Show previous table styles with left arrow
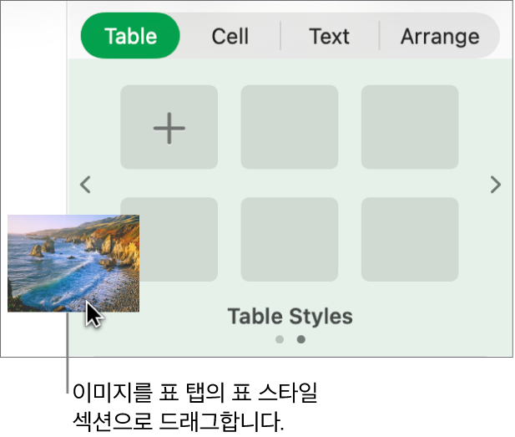 click(85, 185)
